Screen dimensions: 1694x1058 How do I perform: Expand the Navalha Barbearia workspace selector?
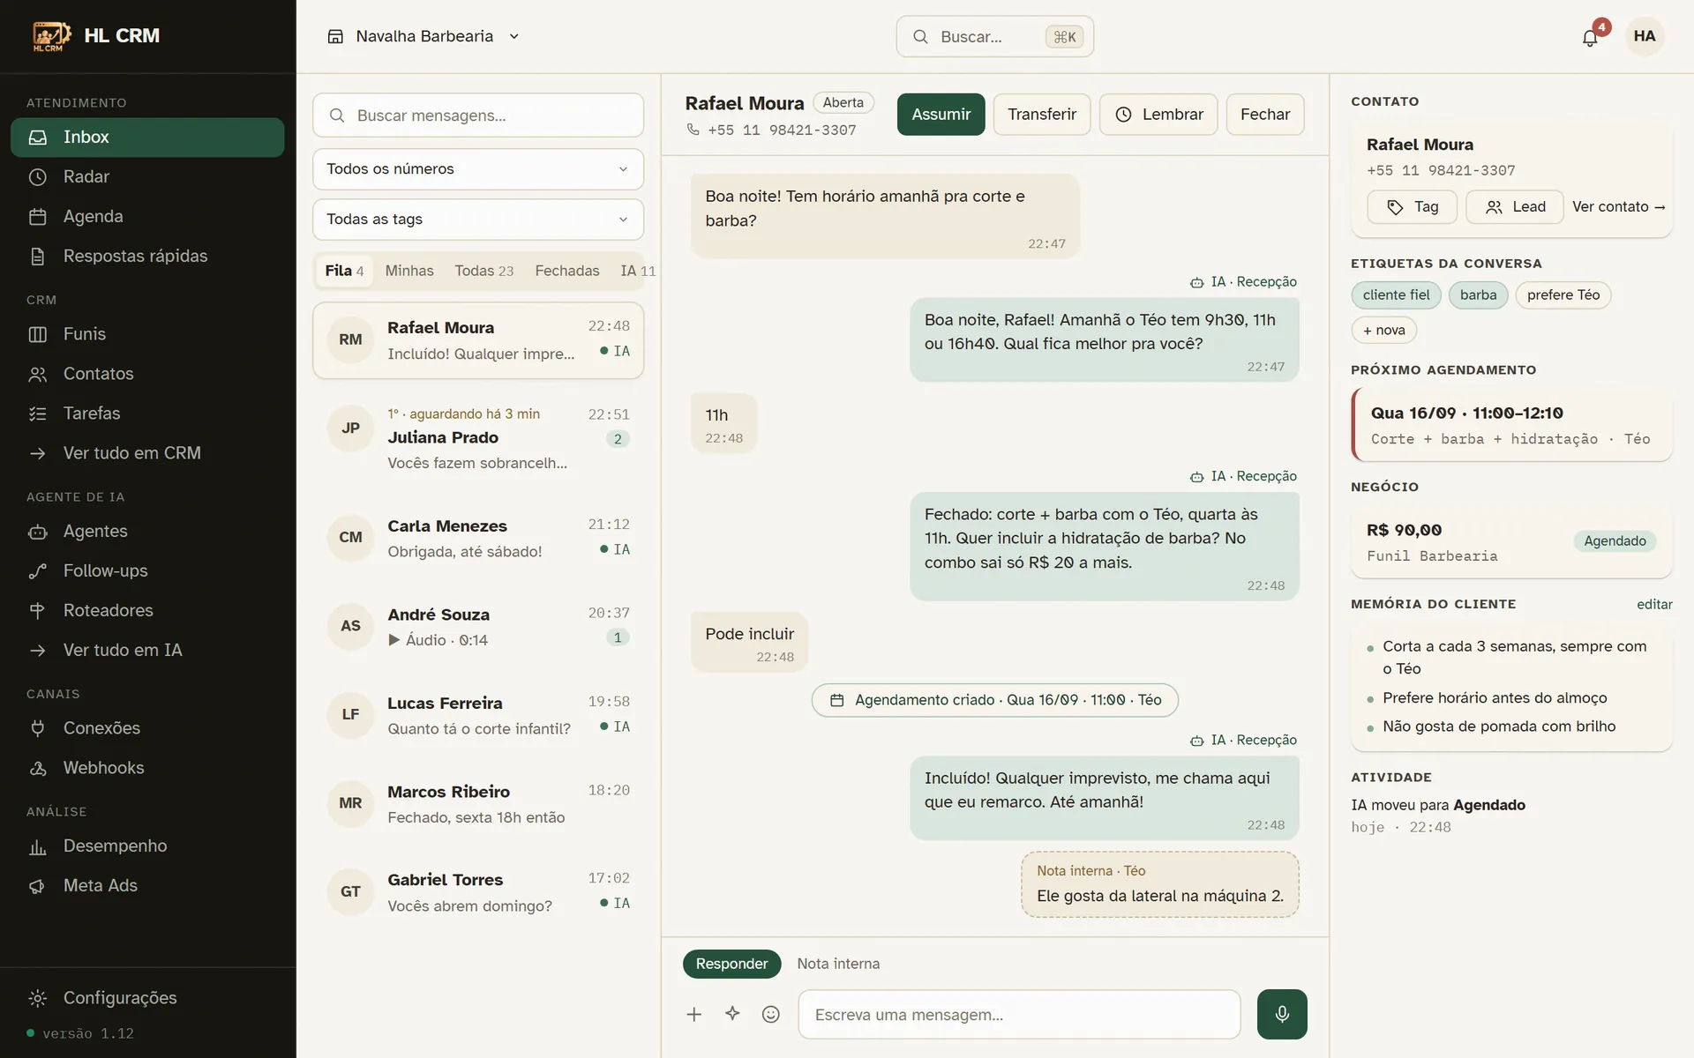click(423, 36)
